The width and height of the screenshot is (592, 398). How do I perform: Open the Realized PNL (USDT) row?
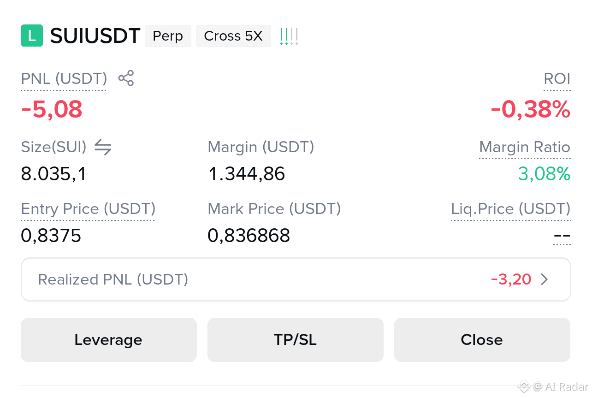click(296, 279)
